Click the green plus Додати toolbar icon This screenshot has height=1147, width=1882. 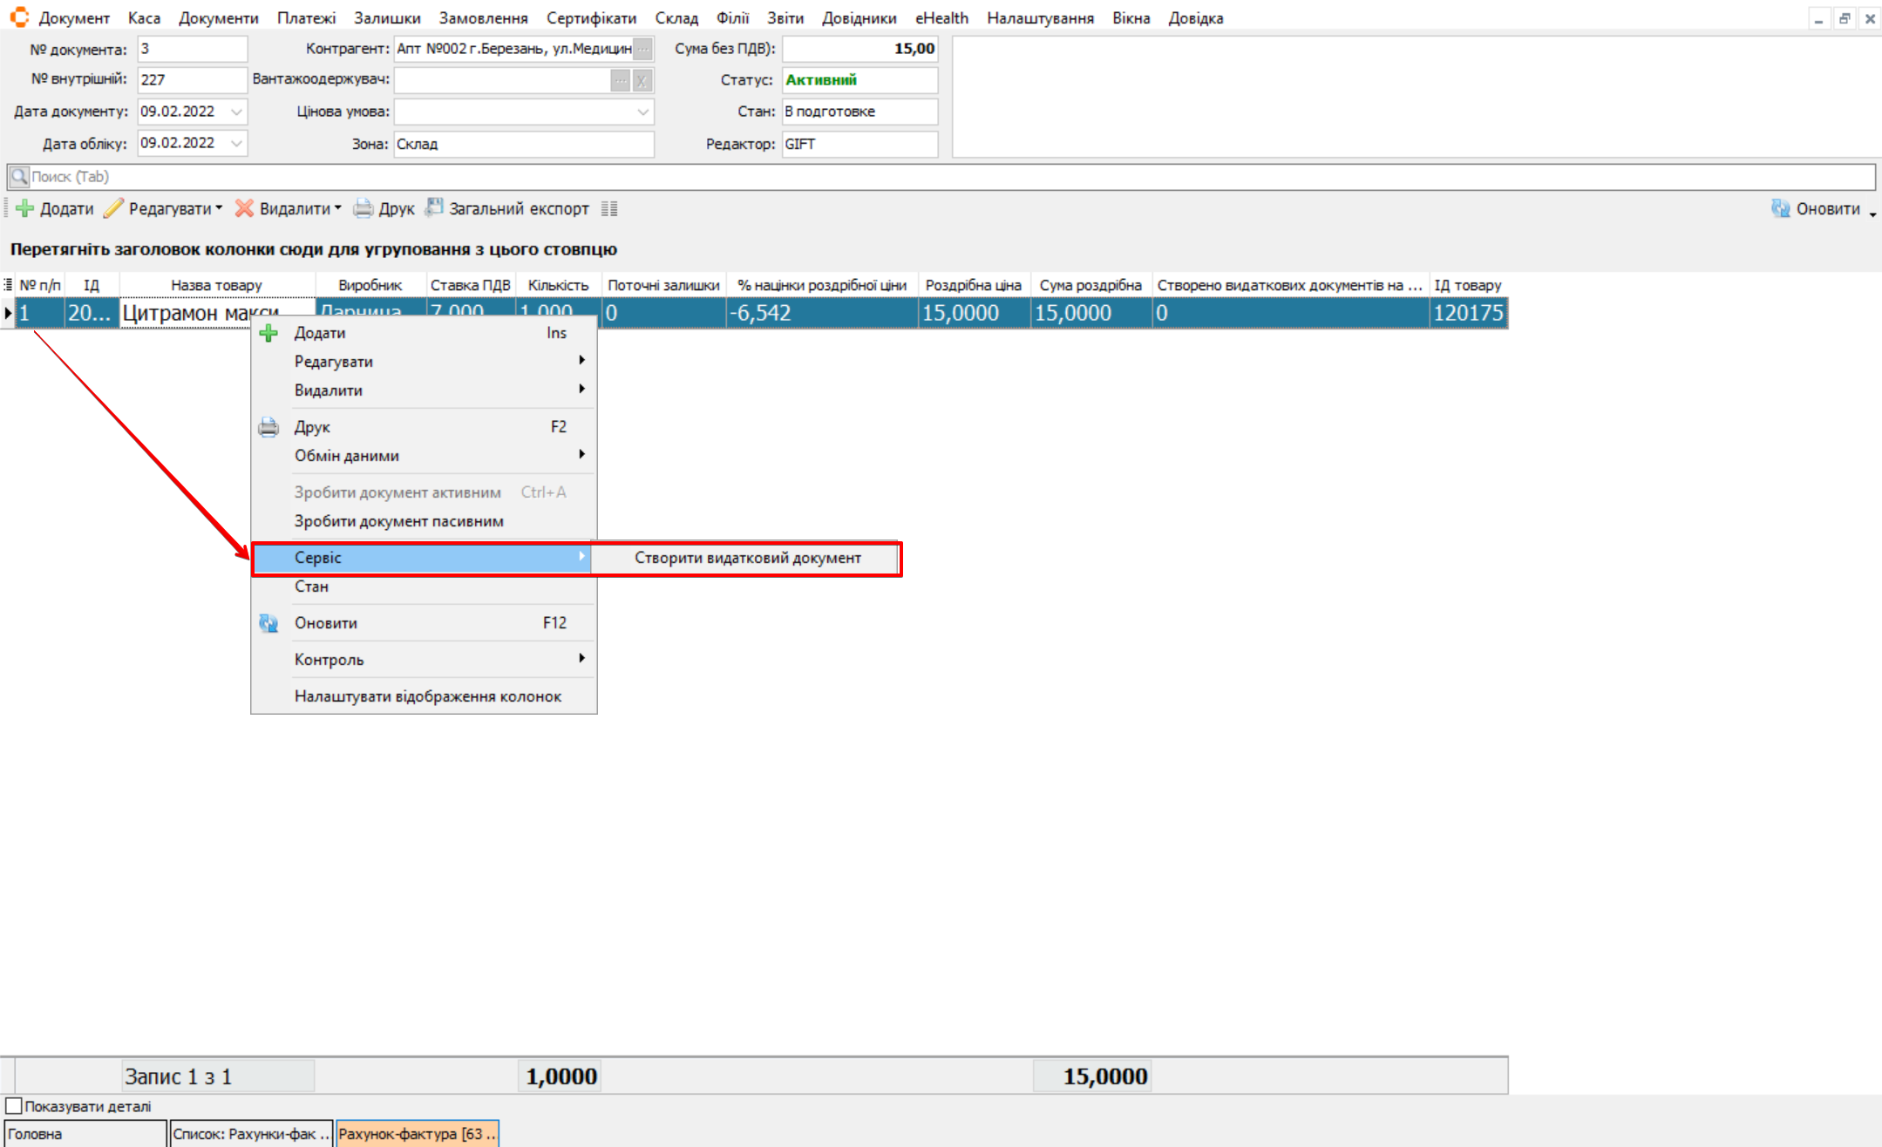(25, 209)
